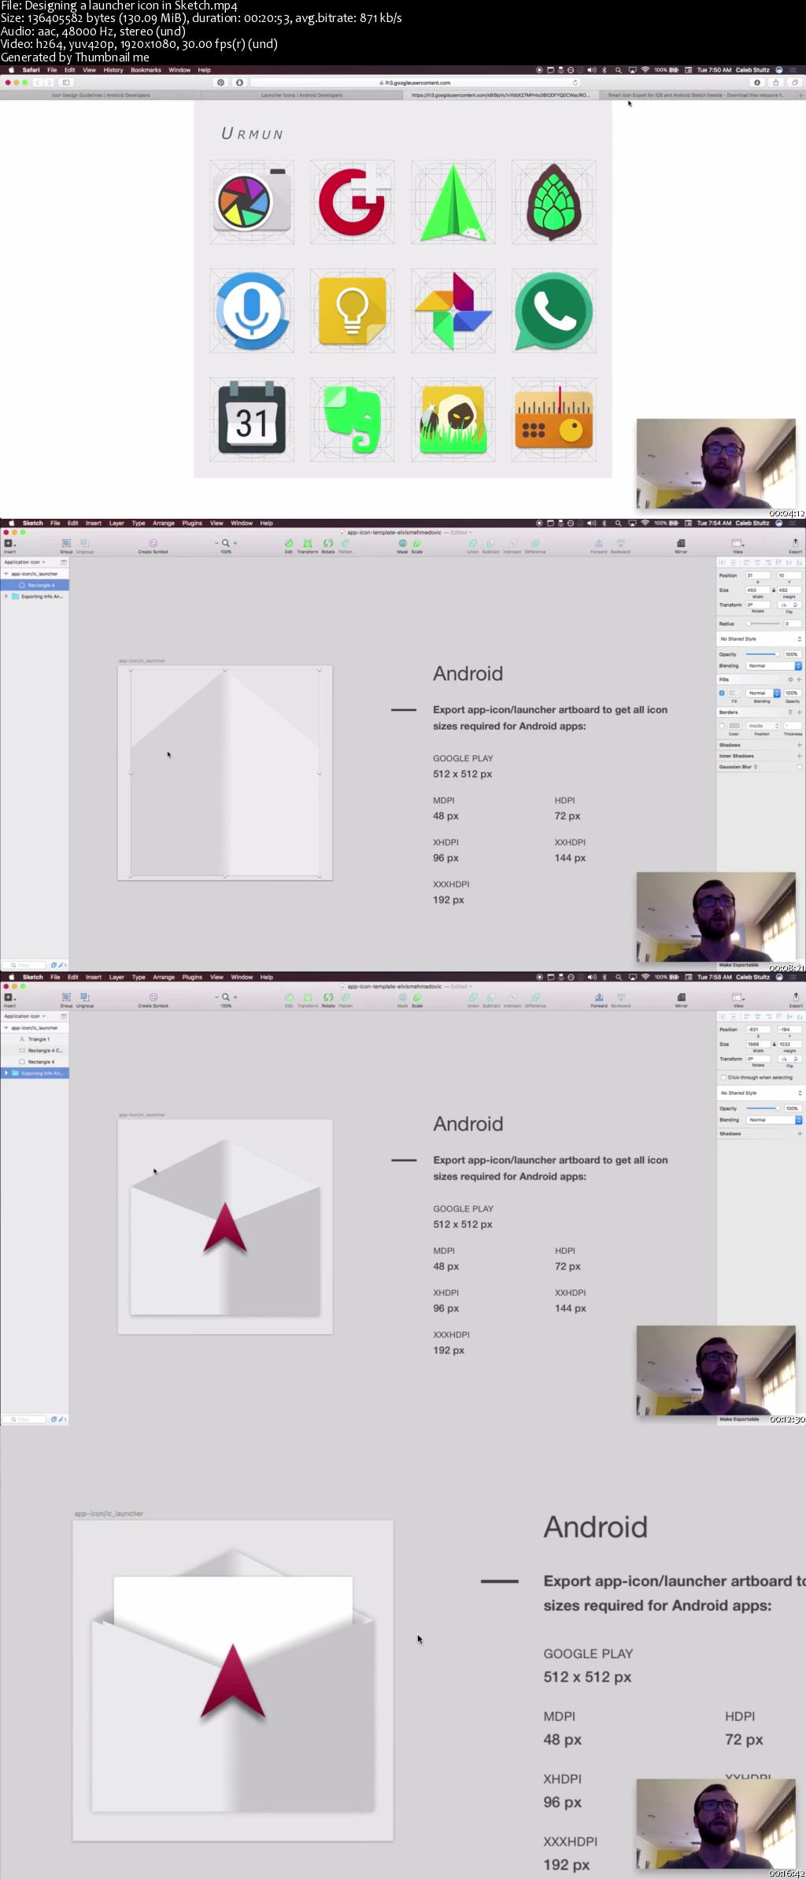This screenshot has height=1879, width=806.
Task: Click zoom-out minus in the 7:58 AM Sketch toolbar
Action: click(216, 997)
